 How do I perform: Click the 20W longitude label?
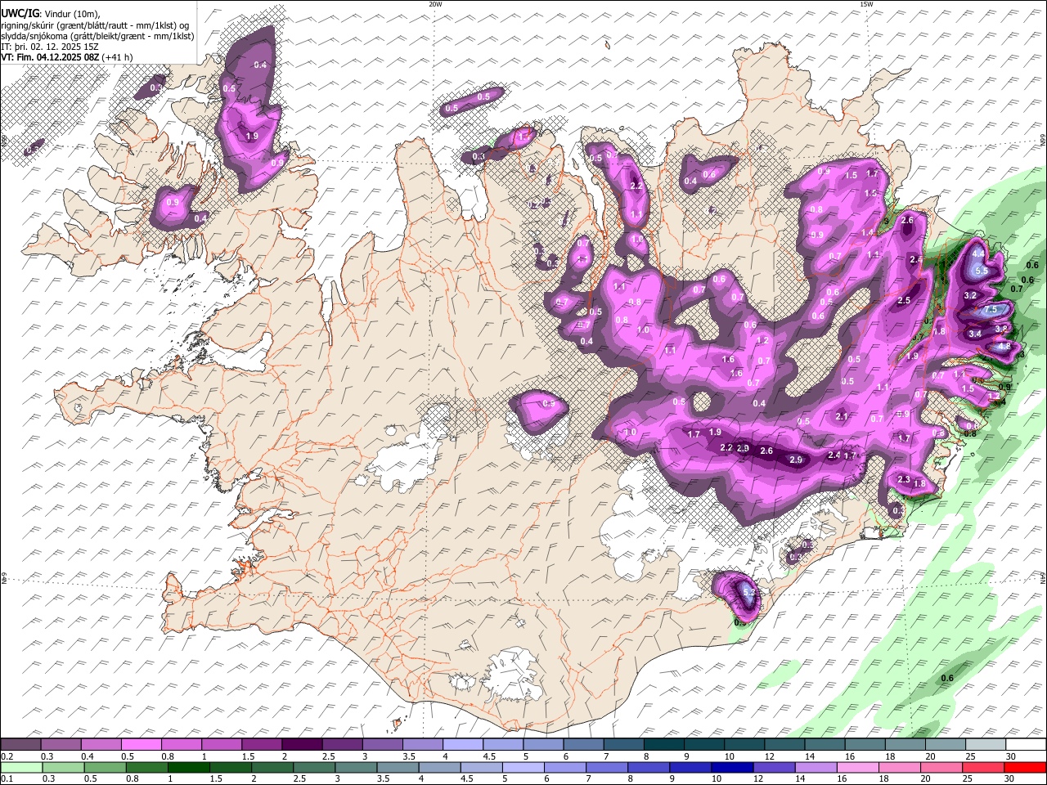point(435,4)
